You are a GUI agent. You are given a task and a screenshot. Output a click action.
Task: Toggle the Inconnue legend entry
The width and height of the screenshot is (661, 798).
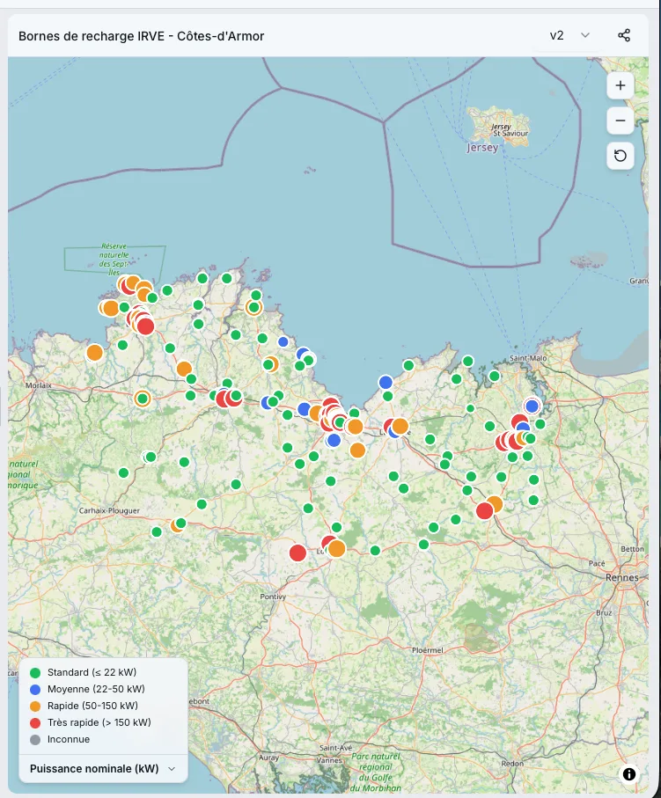60,739
